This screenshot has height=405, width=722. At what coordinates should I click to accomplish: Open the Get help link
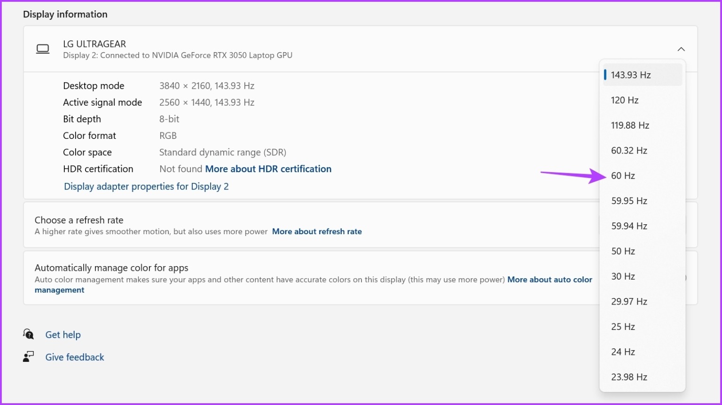tap(63, 335)
